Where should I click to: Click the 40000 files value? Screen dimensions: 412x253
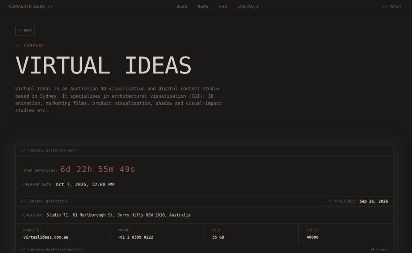point(312,237)
